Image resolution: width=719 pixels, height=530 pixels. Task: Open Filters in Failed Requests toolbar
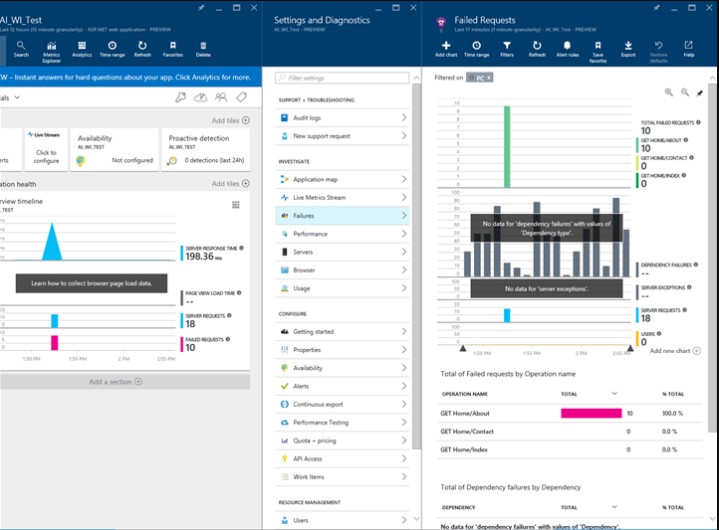click(507, 49)
